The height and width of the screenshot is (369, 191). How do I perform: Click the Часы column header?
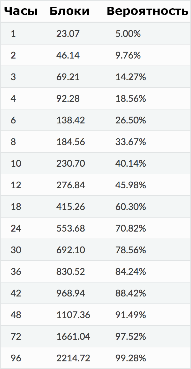pyautogui.click(x=21, y=11)
